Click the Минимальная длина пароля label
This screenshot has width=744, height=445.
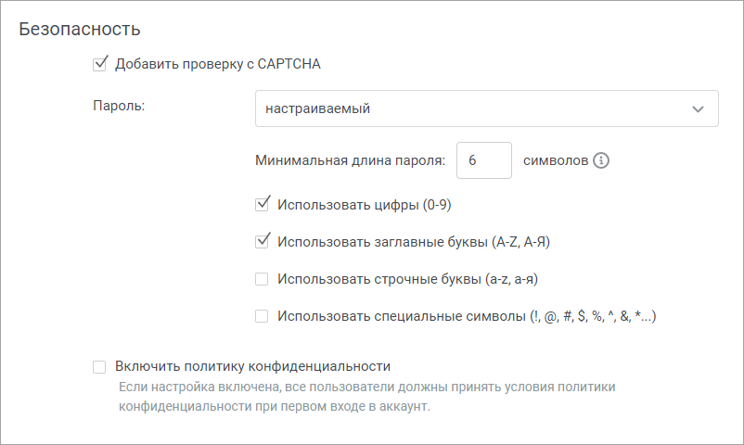tap(350, 160)
